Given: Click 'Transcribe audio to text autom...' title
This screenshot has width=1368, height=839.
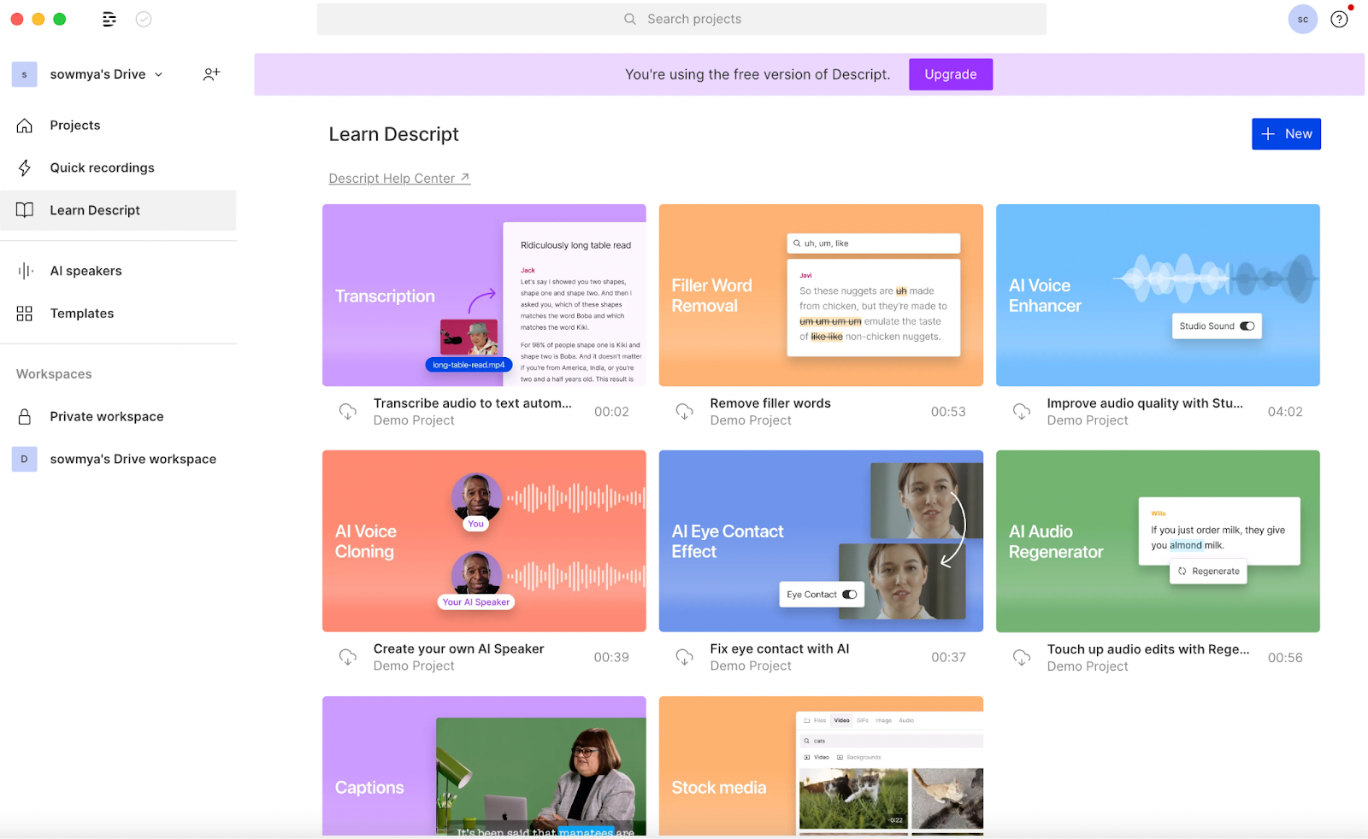Looking at the screenshot, I should click(472, 403).
